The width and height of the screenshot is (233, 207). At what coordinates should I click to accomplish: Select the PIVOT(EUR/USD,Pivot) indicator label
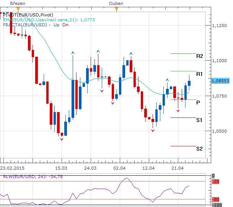(x=28, y=15)
